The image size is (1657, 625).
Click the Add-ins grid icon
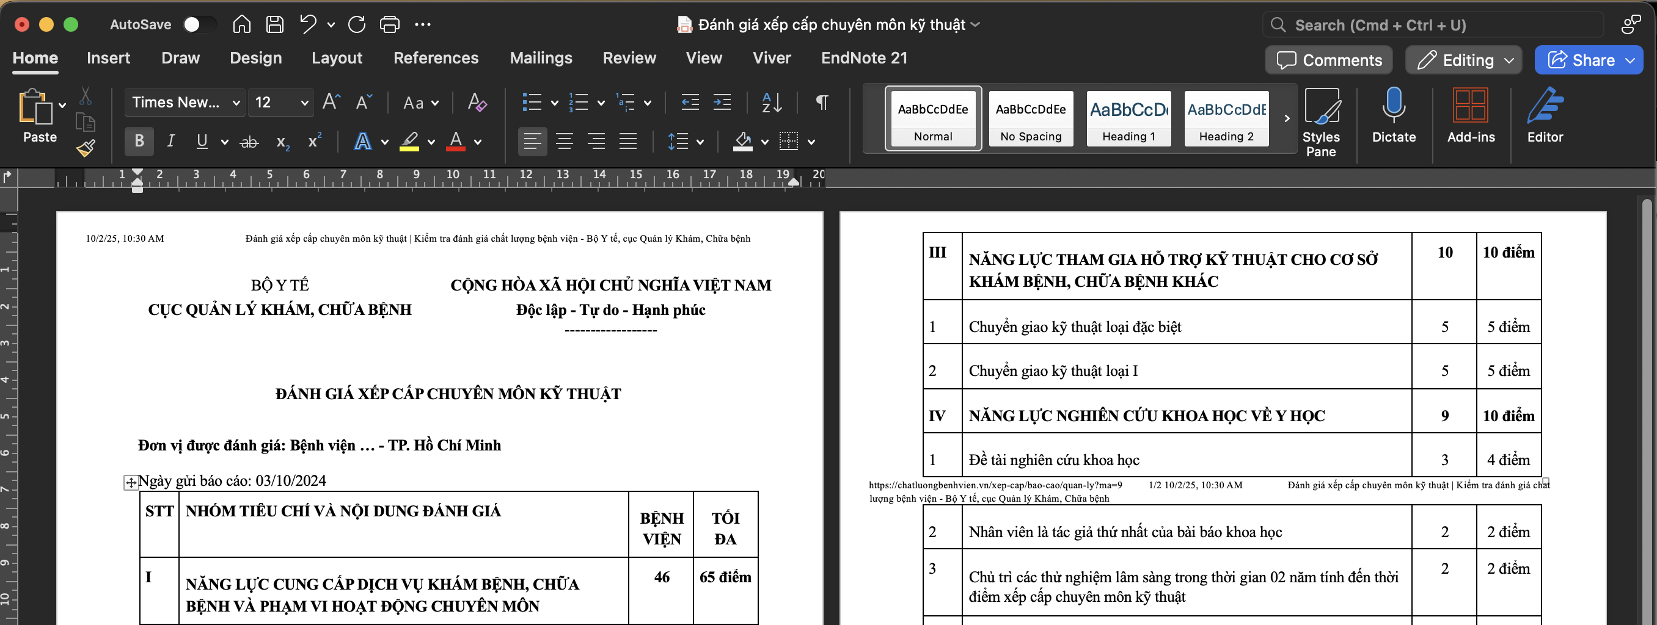1471,106
